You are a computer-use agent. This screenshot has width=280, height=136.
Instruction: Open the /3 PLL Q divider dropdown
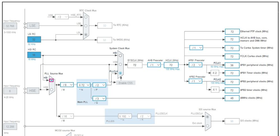point(99,98)
